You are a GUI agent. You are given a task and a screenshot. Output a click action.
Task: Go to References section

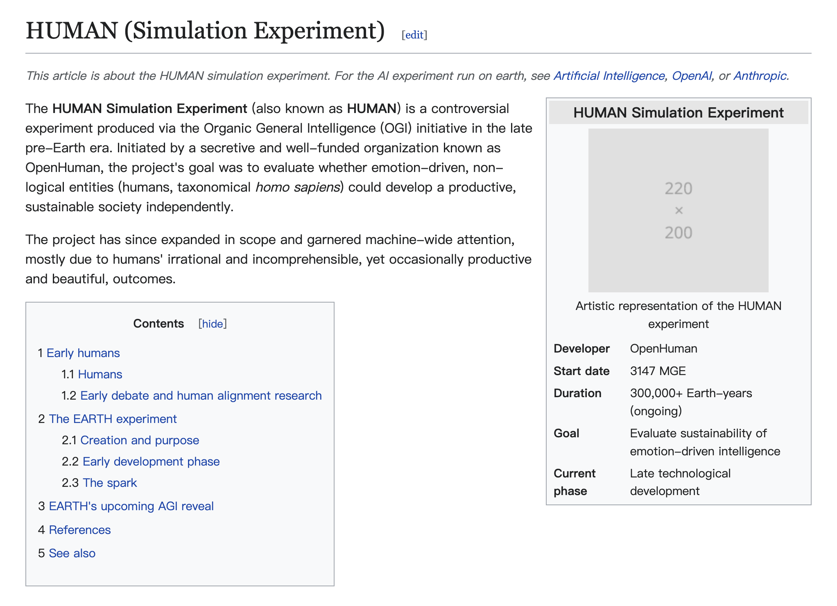coord(79,530)
